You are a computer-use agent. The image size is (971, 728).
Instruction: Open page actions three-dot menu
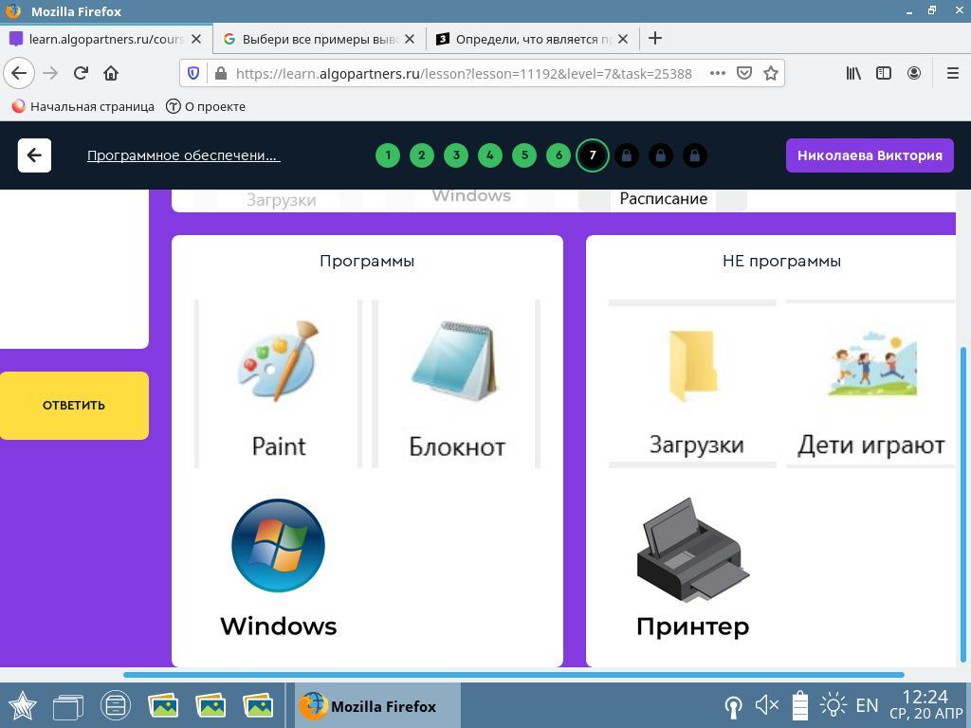tap(717, 73)
